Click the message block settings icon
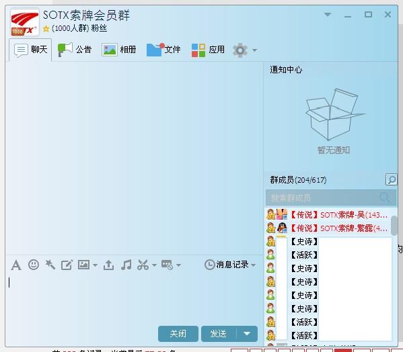 (167, 265)
